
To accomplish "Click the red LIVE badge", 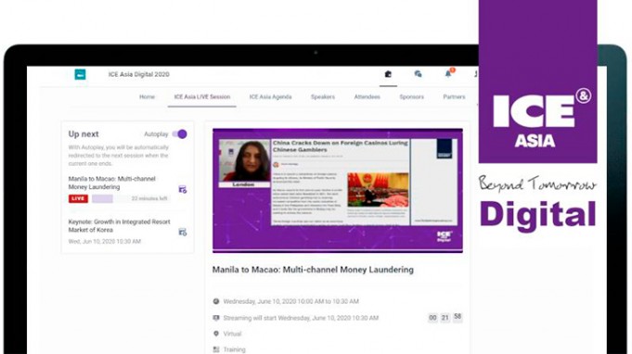I will [78, 198].
